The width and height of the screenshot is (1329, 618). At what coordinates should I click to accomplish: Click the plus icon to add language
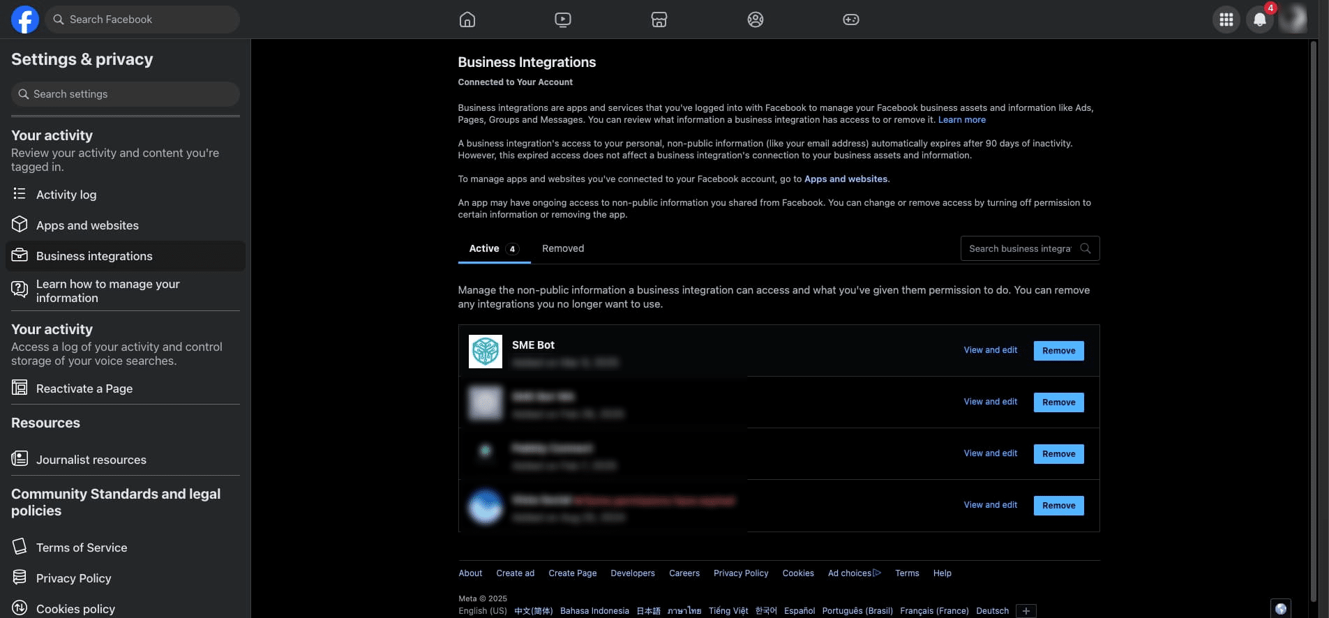[x=1026, y=611]
